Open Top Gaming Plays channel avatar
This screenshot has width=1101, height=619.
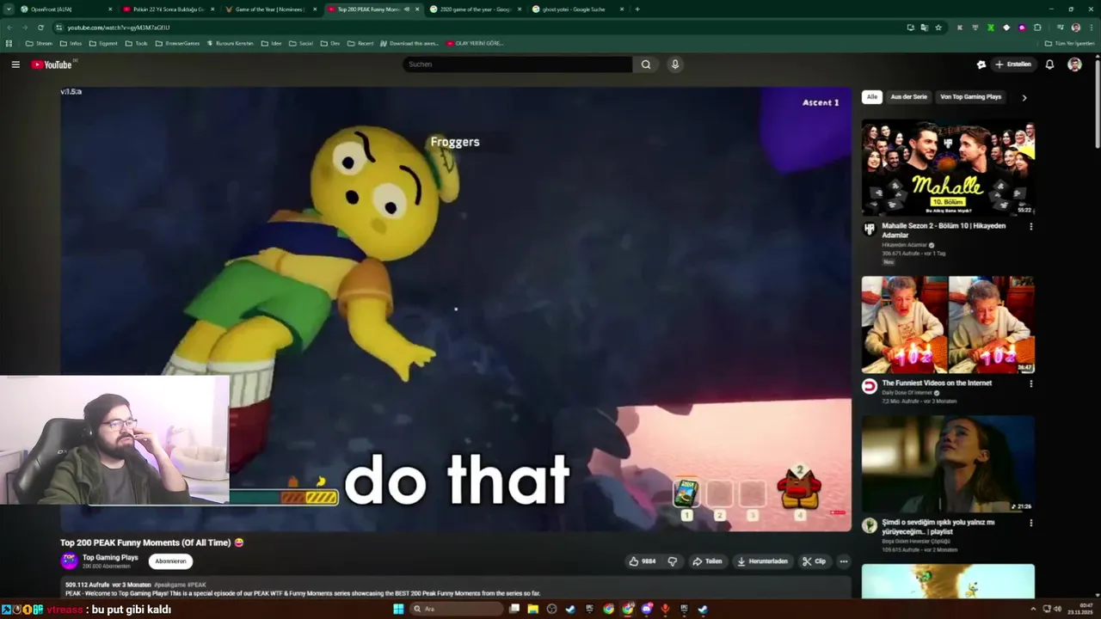69,561
